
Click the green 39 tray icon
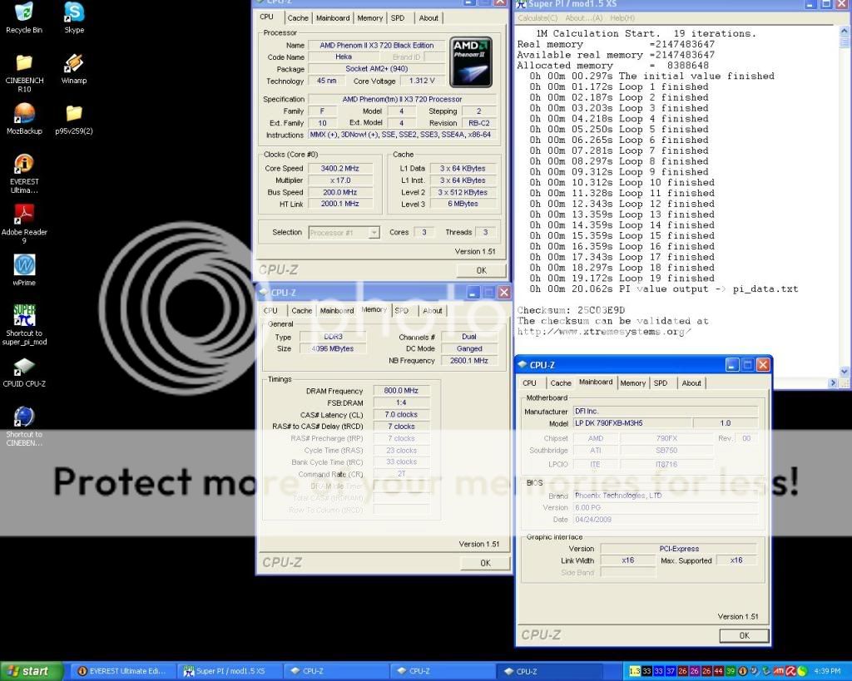(731, 671)
